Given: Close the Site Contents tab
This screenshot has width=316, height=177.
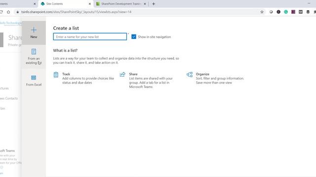Looking at the screenshot, I should point(90,4).
